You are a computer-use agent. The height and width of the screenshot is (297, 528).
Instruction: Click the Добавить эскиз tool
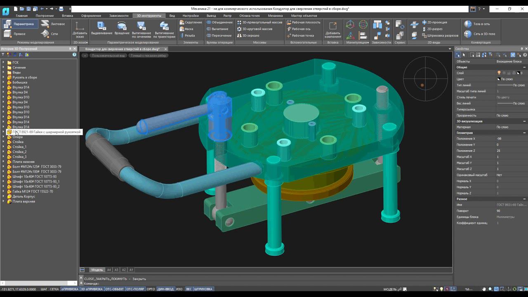click(x=80, y=29)
